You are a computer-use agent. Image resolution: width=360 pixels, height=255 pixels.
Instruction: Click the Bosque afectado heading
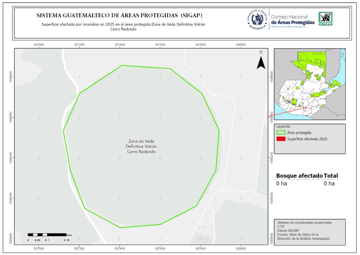pyautogui.click(x=299, y=176)
